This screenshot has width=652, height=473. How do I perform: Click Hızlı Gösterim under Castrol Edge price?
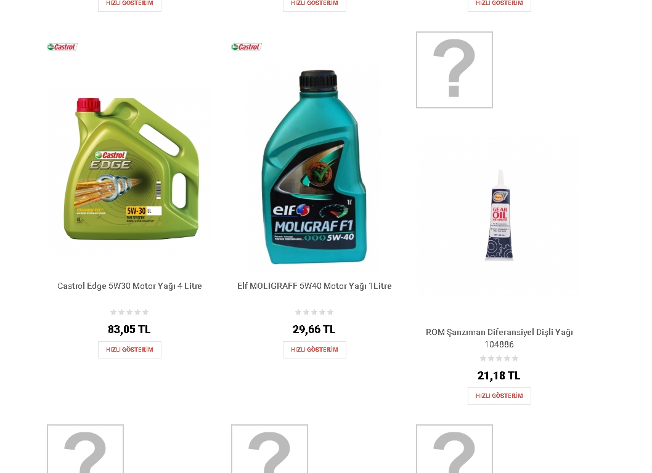click(x=130, y=350)
